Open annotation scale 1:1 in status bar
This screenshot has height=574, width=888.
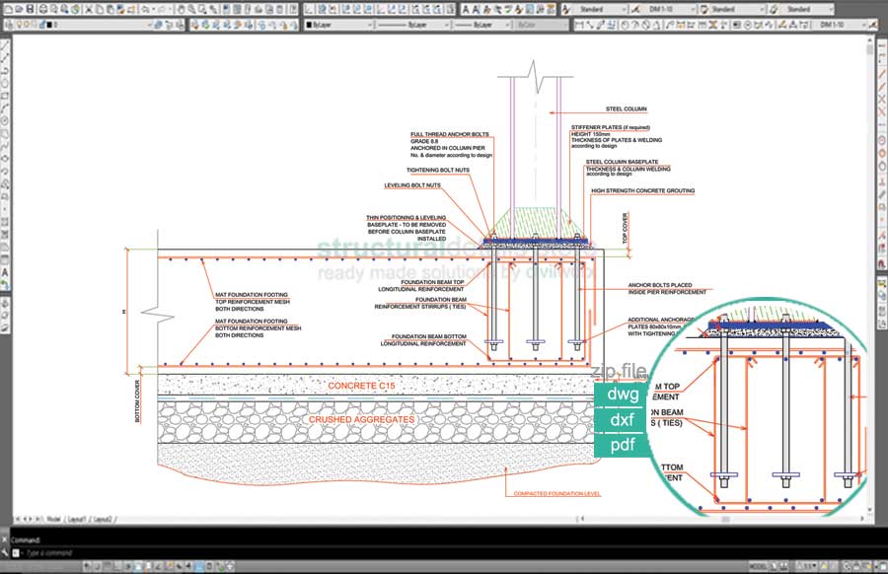(x=806, y=565)
